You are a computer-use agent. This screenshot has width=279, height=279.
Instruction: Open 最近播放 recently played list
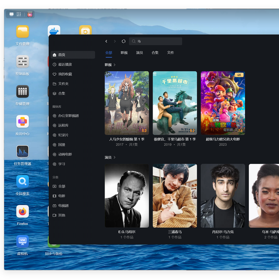click(65, 65)
